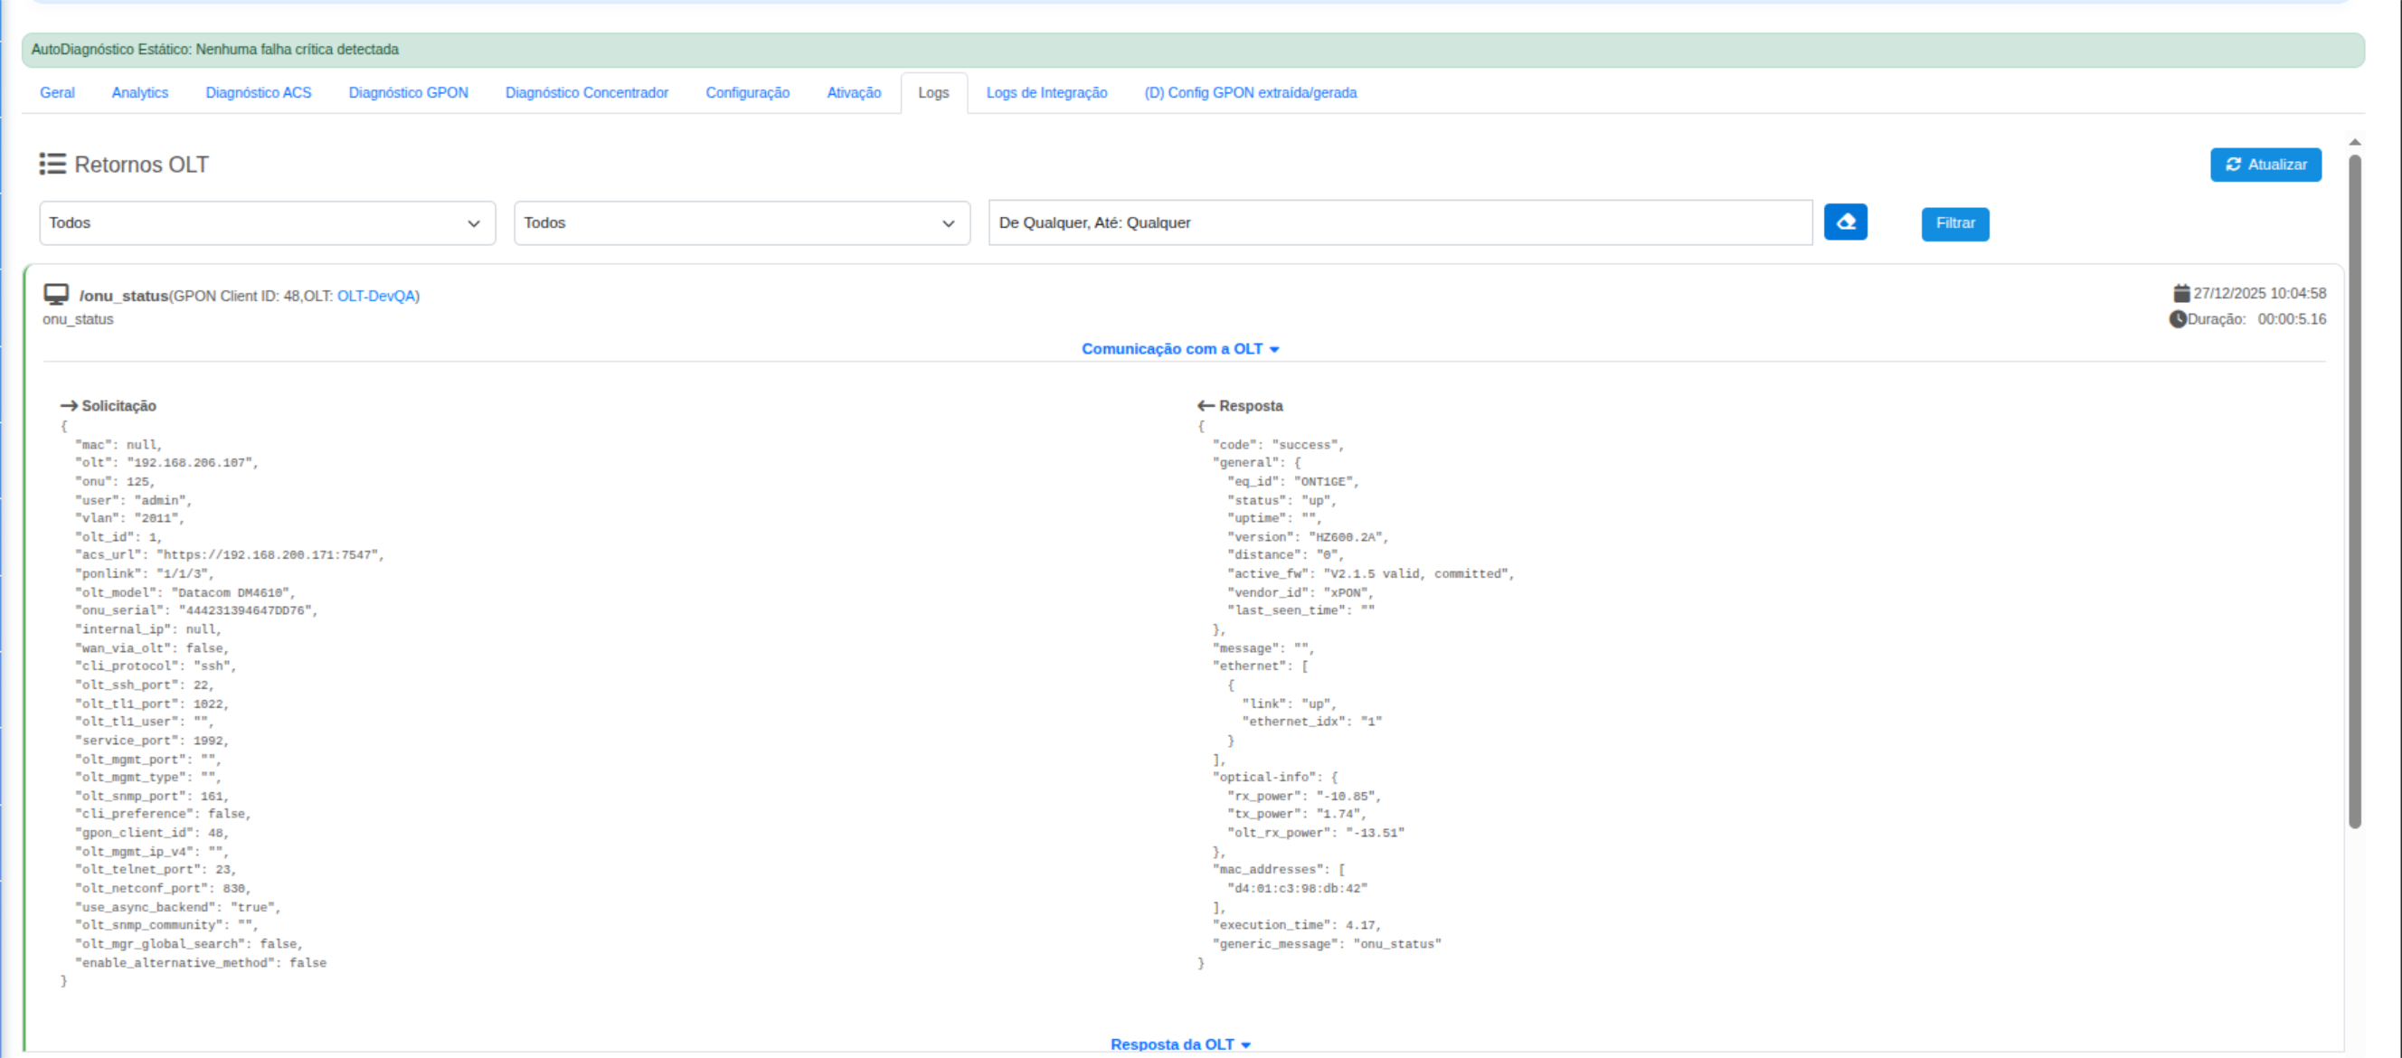
Task: Click the date range field showing De Qualquer, Até: Qualquer
Action: (1399, 222)
